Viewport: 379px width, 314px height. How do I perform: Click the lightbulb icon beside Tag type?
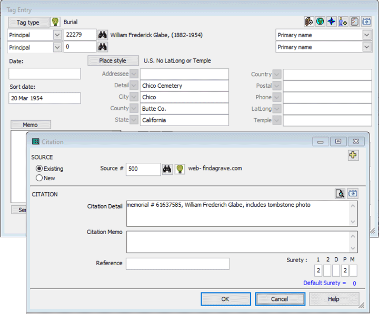point(55,22)
